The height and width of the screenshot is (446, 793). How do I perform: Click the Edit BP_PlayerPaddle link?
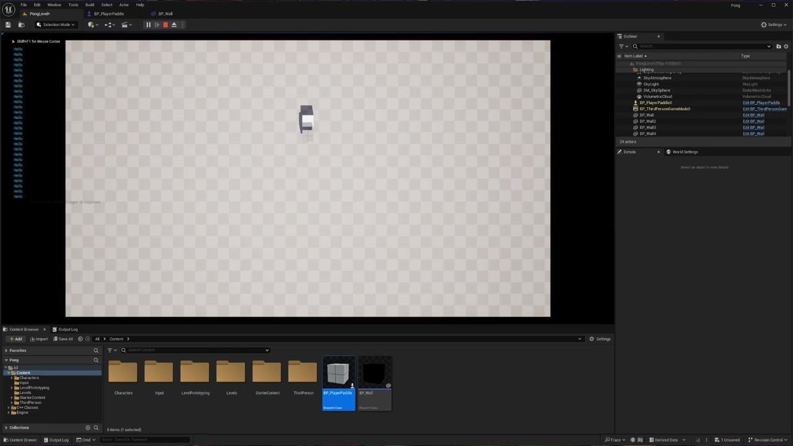click(761, 103)
